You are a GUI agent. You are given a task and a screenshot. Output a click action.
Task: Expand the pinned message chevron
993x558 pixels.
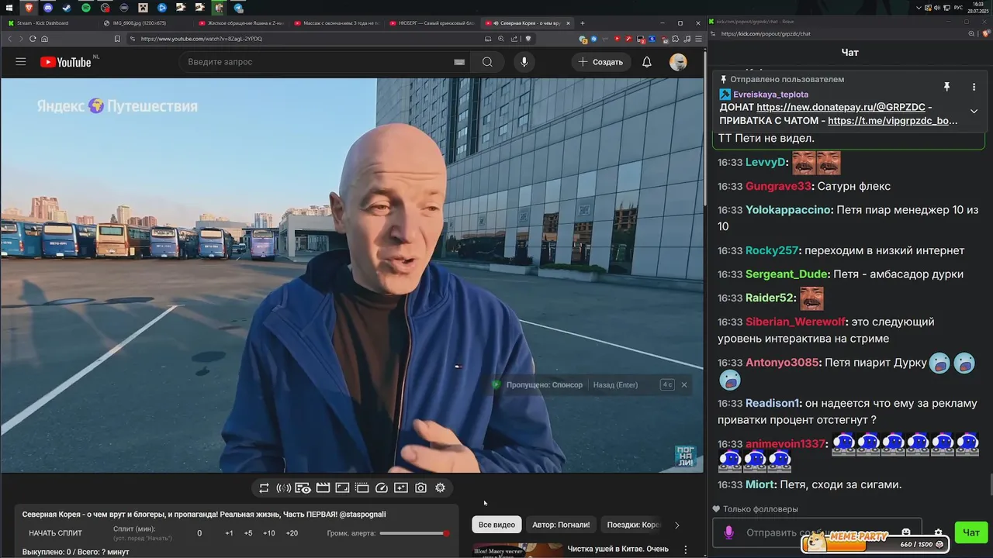click(x=974, y=111)
